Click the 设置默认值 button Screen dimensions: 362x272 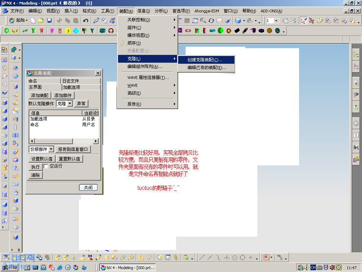[42, 159]
